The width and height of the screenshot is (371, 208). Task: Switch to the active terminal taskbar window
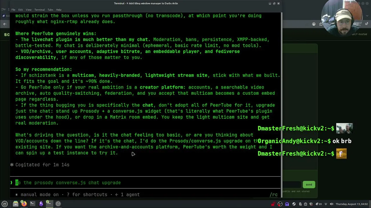point(49,204)
